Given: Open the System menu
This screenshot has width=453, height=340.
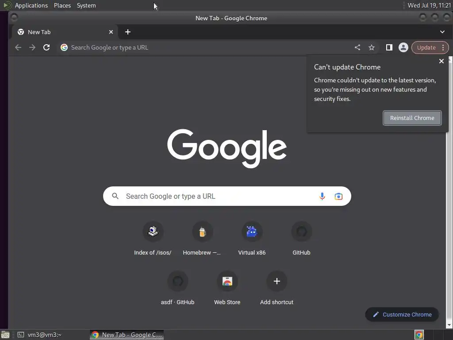Looking at the screenshot, I should pos(86,5).
